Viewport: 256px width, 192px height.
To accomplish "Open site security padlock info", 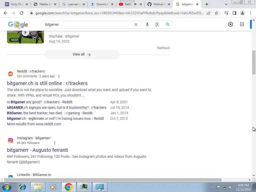I will [31, 13].
